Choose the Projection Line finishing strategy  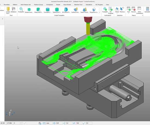tap(94, 10)
